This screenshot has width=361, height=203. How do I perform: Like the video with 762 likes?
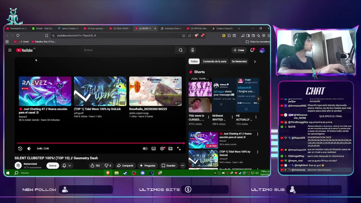tap(95, 166)
